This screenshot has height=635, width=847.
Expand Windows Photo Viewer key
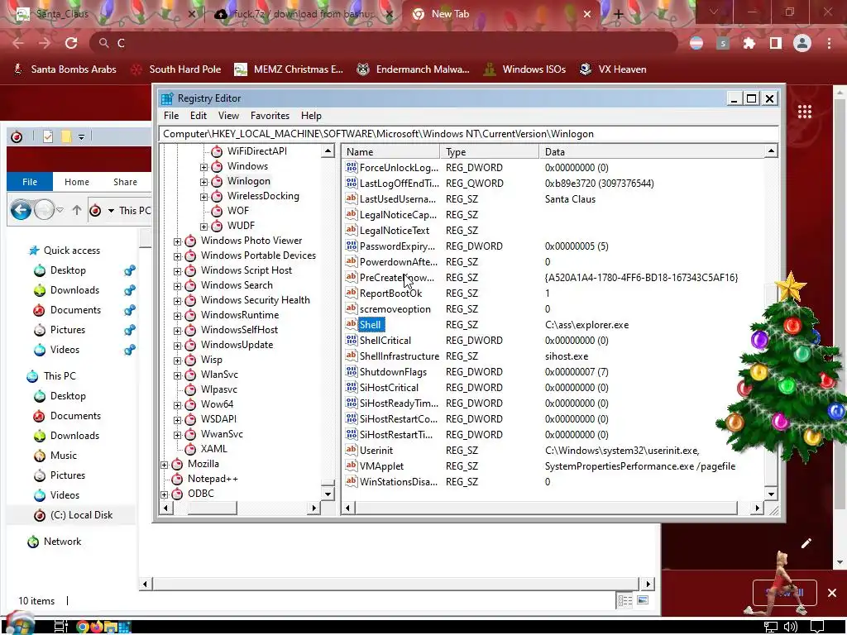(x=177, y=241)
